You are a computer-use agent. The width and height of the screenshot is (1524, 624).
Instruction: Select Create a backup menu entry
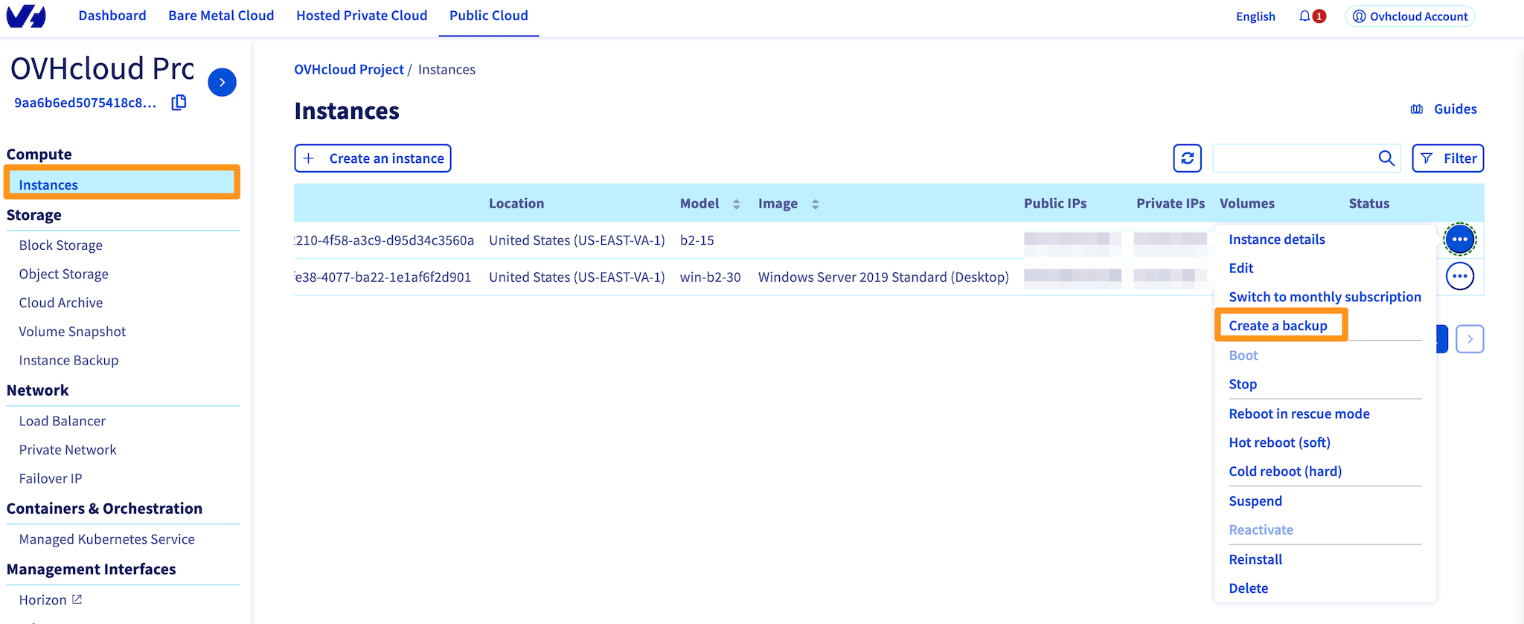[1278, 326]
